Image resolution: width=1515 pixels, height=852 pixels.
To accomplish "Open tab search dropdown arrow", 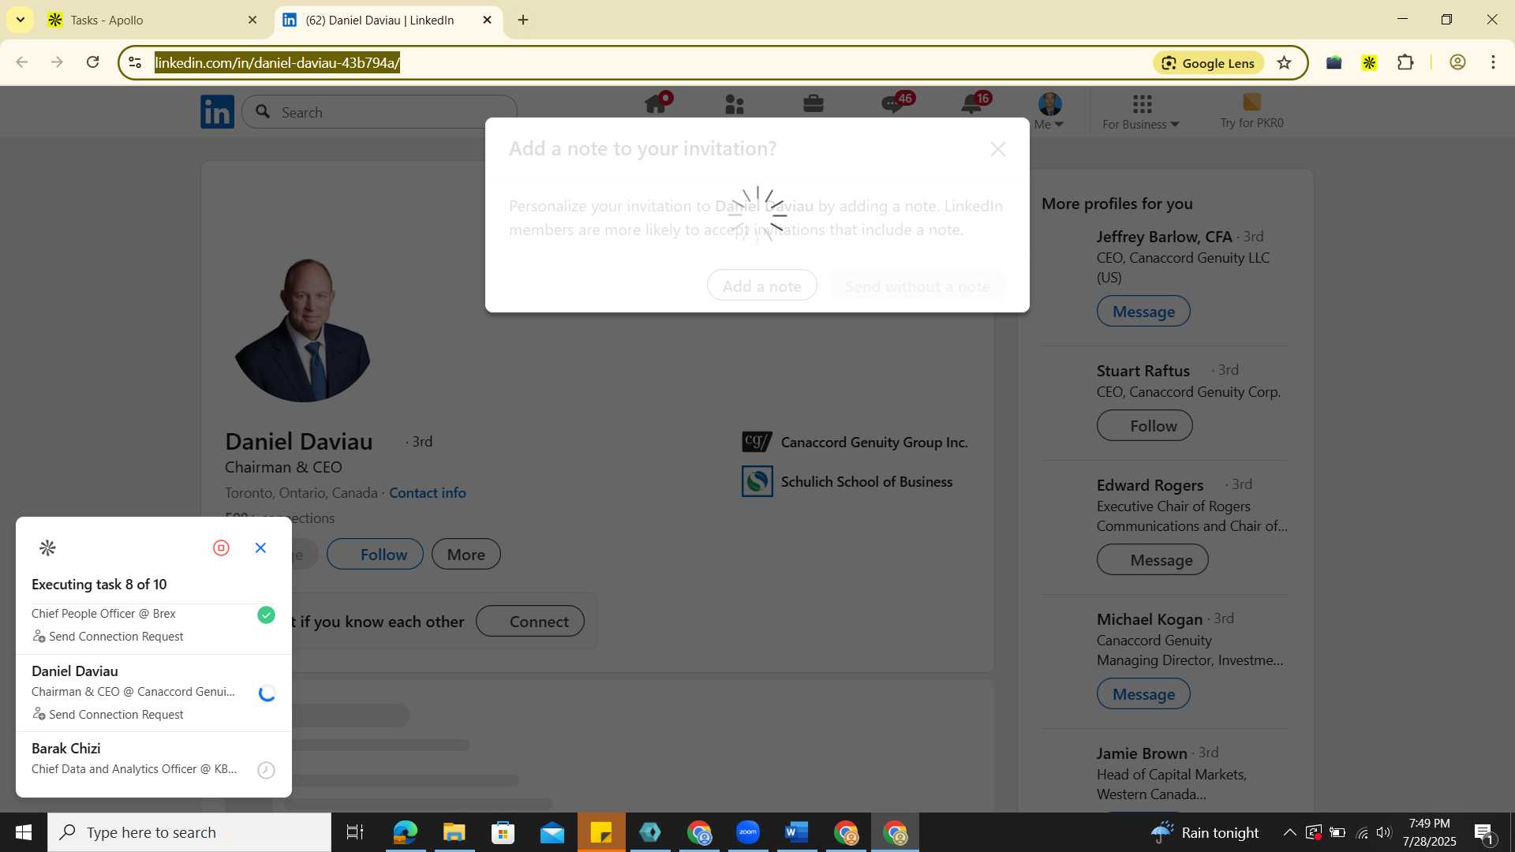I will (20, 20).
